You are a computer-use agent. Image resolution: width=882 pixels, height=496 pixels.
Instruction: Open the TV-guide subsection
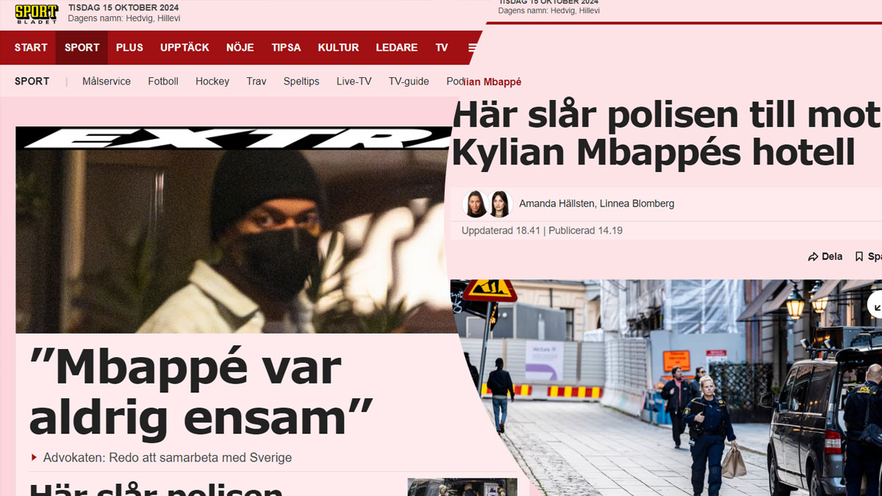[409, 82]
